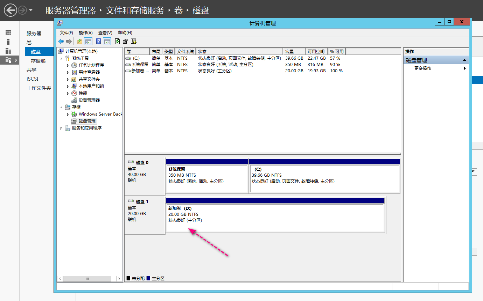The width and height of the screenshot is (483, 301).
Task: Open the 操作(A) menu
Action: pos(86,32)
